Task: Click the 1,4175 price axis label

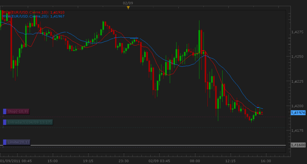Action: pos(297,130)
